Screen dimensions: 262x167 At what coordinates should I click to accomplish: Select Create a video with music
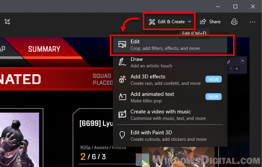pyautogui.click(x=170, y=115)
